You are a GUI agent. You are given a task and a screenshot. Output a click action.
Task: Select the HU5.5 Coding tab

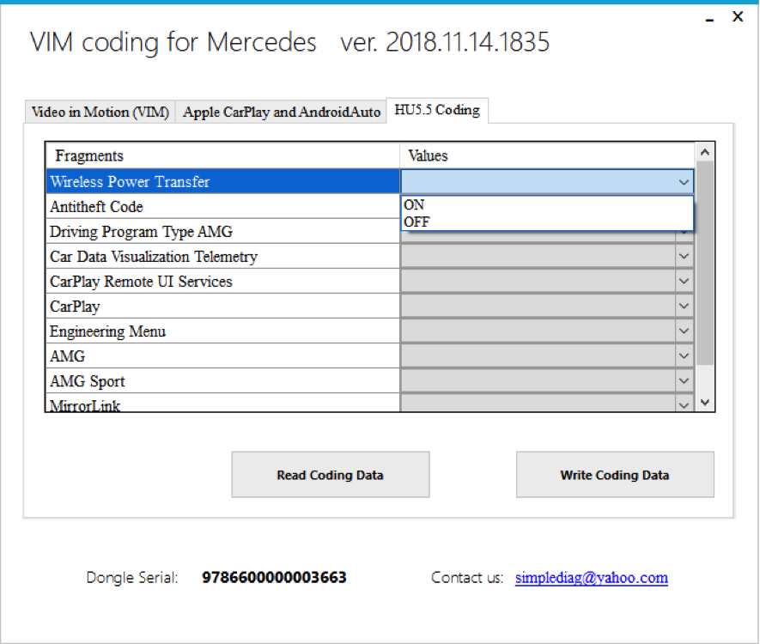pyautogui.click(x=437, y=111)
